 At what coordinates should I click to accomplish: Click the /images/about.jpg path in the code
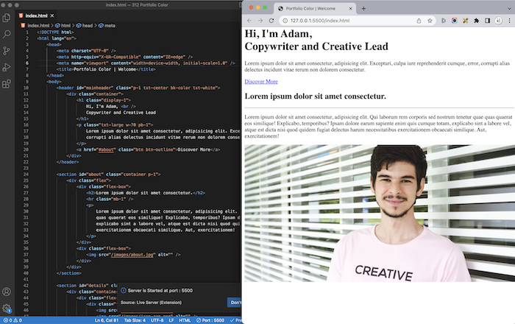coord(132,255)
